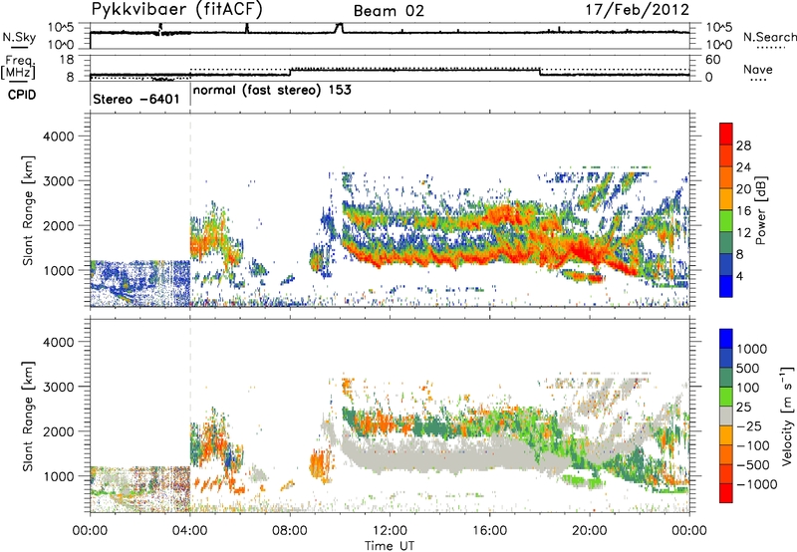
Task: Click the 'Nave' legend label
Action: coord(758,69)
